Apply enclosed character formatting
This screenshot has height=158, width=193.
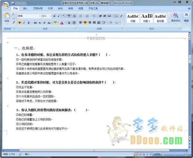pyautogui.click(x=74, y=23)
